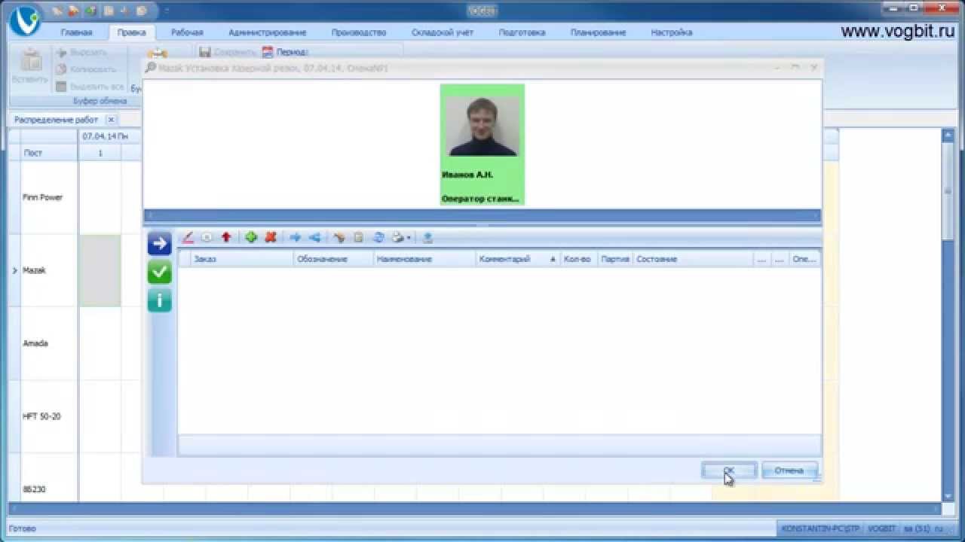Click the Вставить paste icon in the ribbon
This screenshot has height=542, width=965.
click(x=30, y=61)
